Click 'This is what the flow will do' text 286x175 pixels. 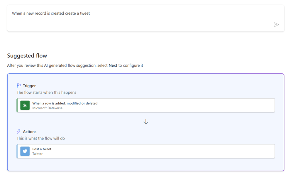(41, 138)
